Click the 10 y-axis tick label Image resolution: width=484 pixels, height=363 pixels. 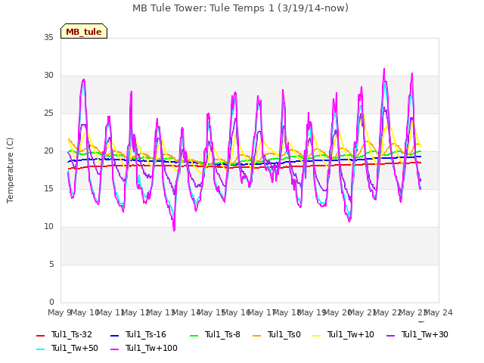pyautogui.click(x=48, y=227)
